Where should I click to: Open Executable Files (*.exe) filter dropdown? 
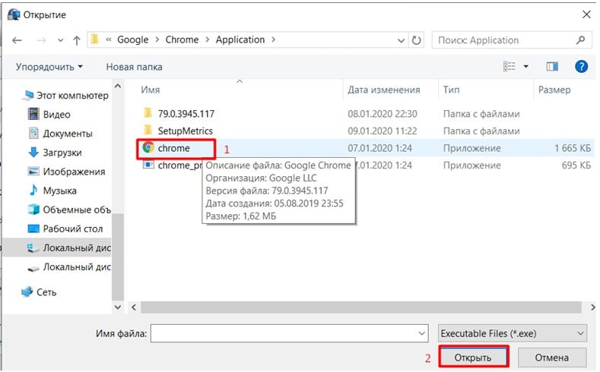513,333
